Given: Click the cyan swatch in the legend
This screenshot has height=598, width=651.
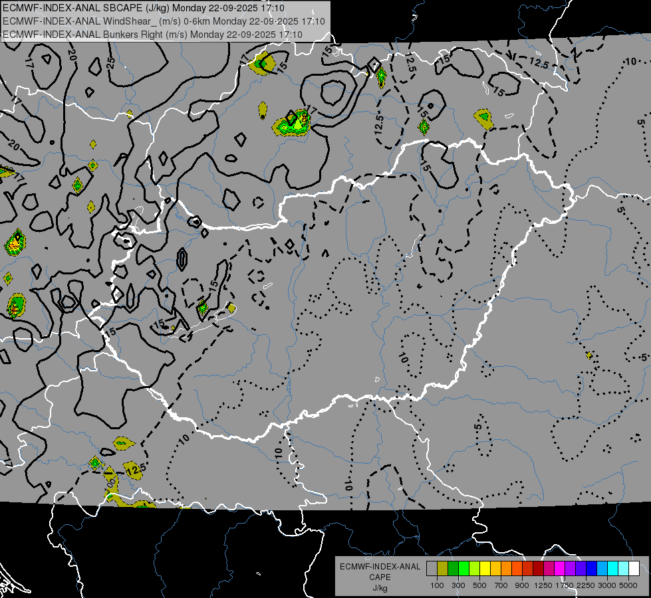Looking at the screenshot, I should (x=612, y=568).
